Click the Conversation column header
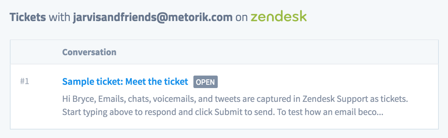448x138 pixels. click(x=89, y=52)
